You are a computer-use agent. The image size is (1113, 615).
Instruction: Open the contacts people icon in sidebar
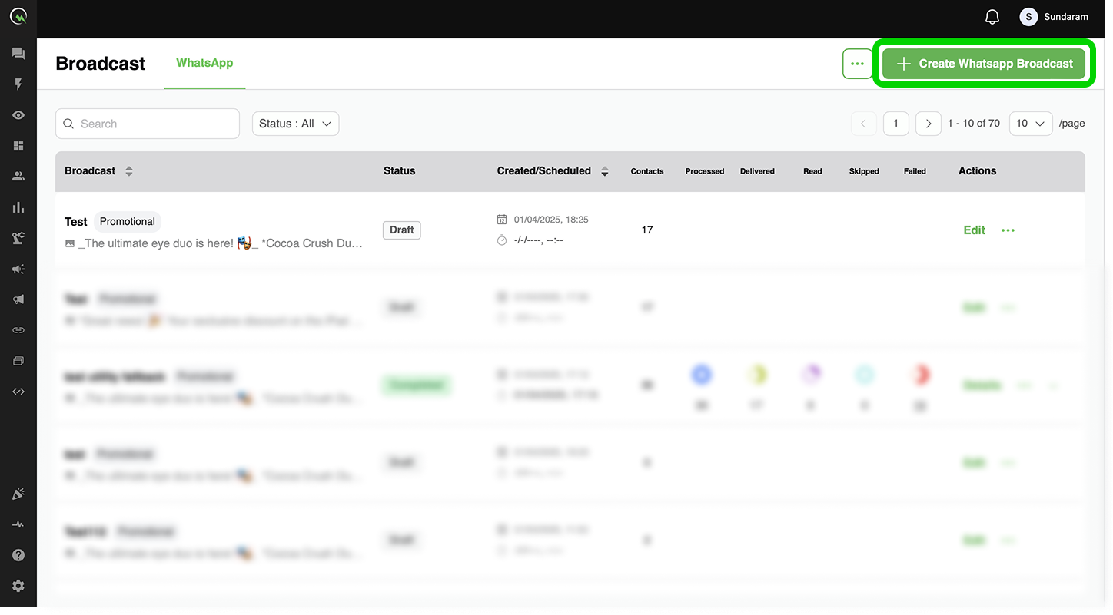tap(18, 177)
